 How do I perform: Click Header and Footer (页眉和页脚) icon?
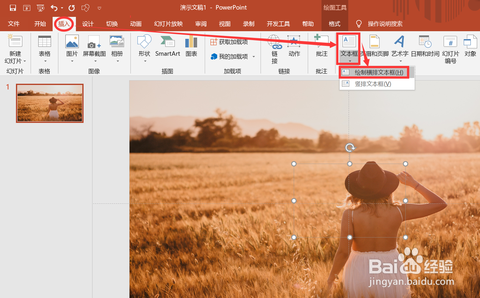[374, 41]
